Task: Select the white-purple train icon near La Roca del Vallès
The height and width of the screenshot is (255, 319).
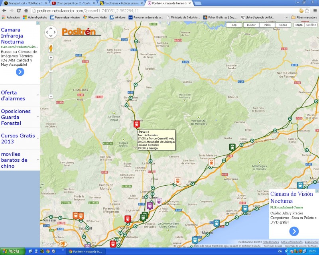Action: [159, 202]
